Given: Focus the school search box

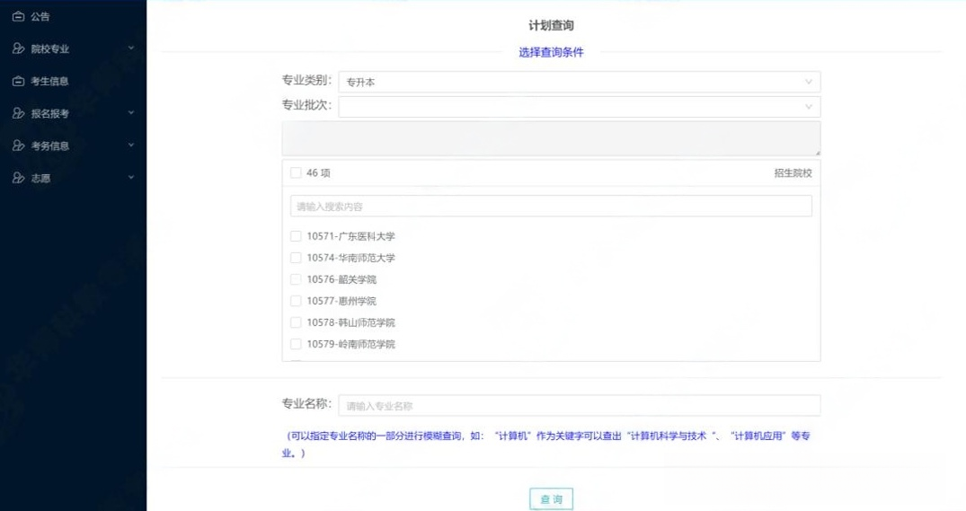Looking at the screenshot, I should pos(550,207).
